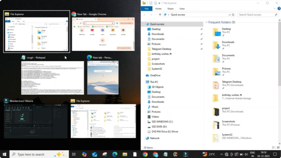Open Microsoft Edge from the taskbar
This screenshot has height=158, width=281.
coord(115,154)
